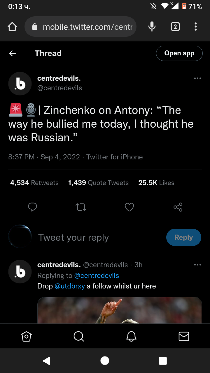Retweet the Zinchenko tweet

tap(81, 207)
